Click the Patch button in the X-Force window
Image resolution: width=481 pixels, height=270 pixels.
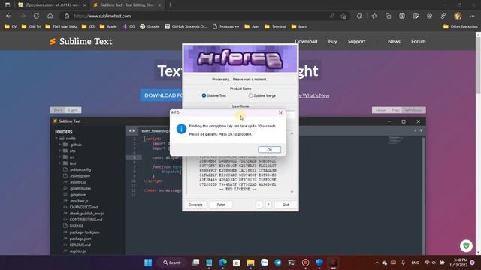point(221,205)
